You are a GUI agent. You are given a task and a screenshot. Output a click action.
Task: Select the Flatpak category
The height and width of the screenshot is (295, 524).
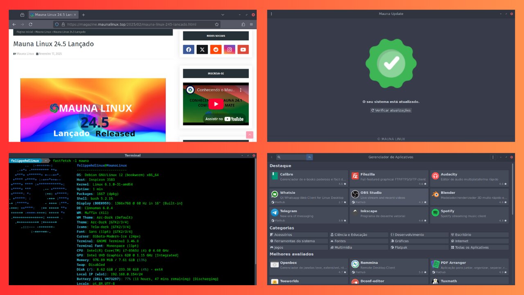419,247
